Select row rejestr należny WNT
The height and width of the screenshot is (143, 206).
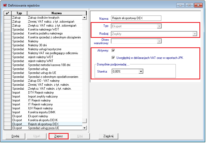pos(43,61)
